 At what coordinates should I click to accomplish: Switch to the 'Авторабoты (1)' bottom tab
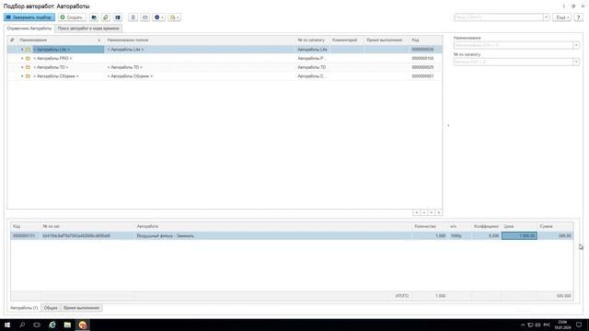click(24, 308)
